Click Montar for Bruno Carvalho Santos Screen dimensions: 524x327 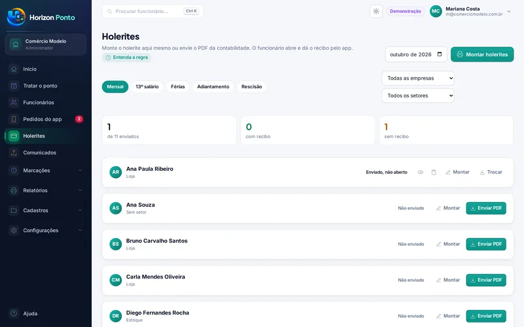click(448, 244)
